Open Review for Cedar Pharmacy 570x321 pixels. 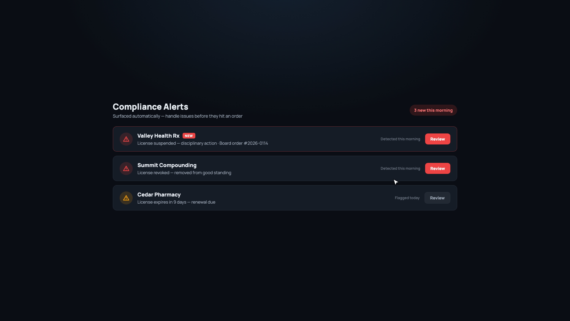point(437,198)
